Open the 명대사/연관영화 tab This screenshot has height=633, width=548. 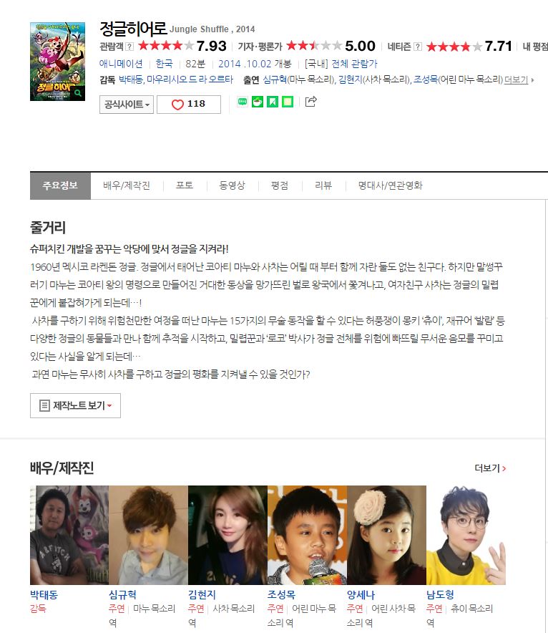tap(391, 185)
